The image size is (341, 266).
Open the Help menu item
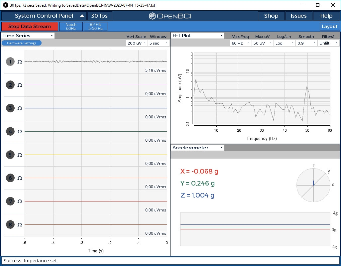point(326,16)
